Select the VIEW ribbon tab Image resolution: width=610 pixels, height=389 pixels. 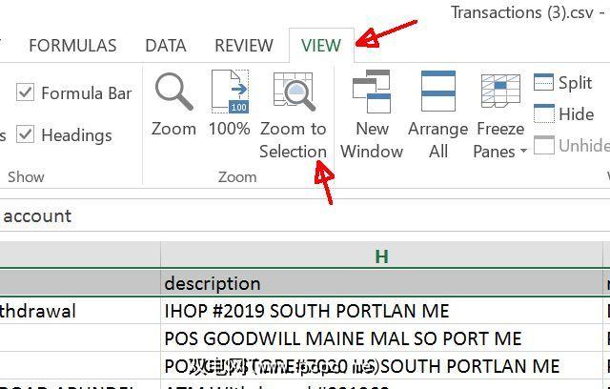321,46
